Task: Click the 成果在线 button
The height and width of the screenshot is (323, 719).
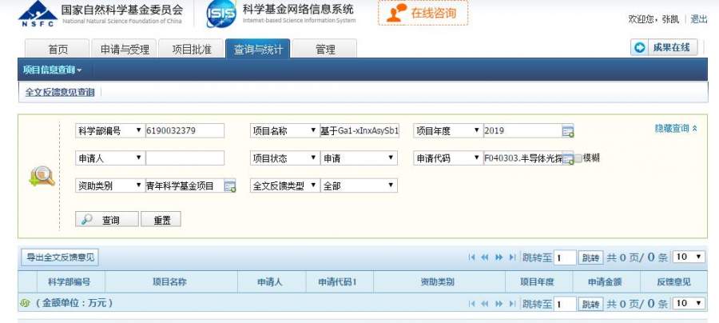Action: (x=664, y=47)
